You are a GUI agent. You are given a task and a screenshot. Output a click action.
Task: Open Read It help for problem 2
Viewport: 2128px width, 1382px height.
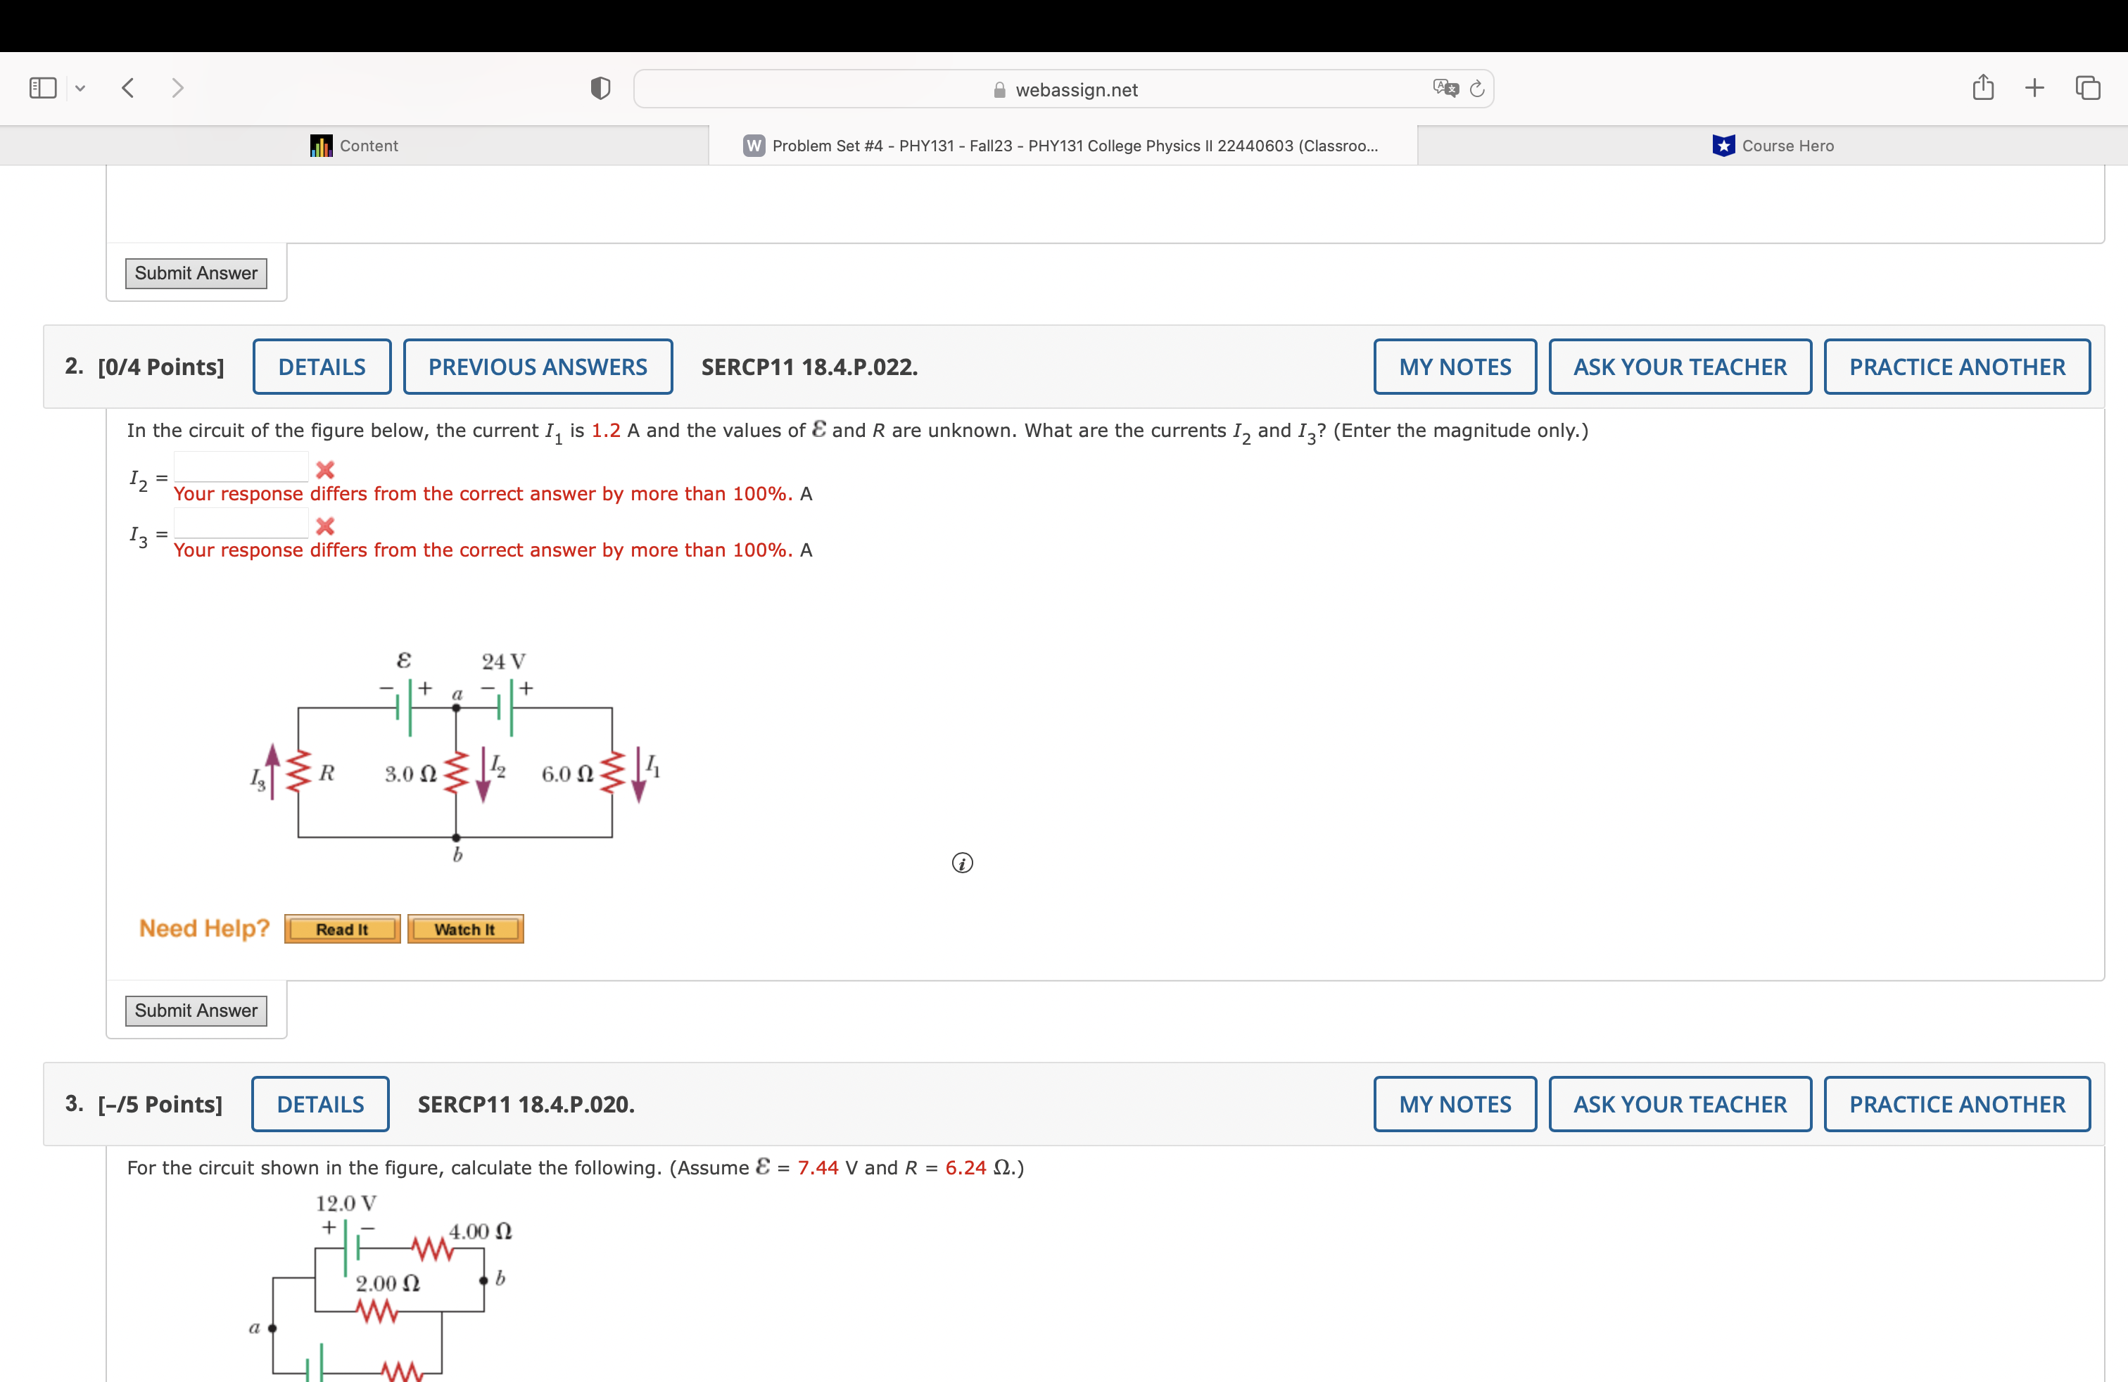click(341, 929)
